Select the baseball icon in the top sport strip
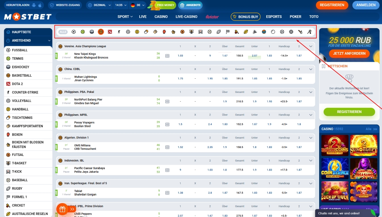 (x=209, y=32)
